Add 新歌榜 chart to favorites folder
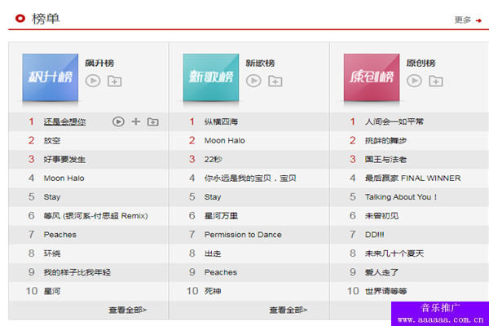Screen dimensions: 489x326 (x=275, y=81)
